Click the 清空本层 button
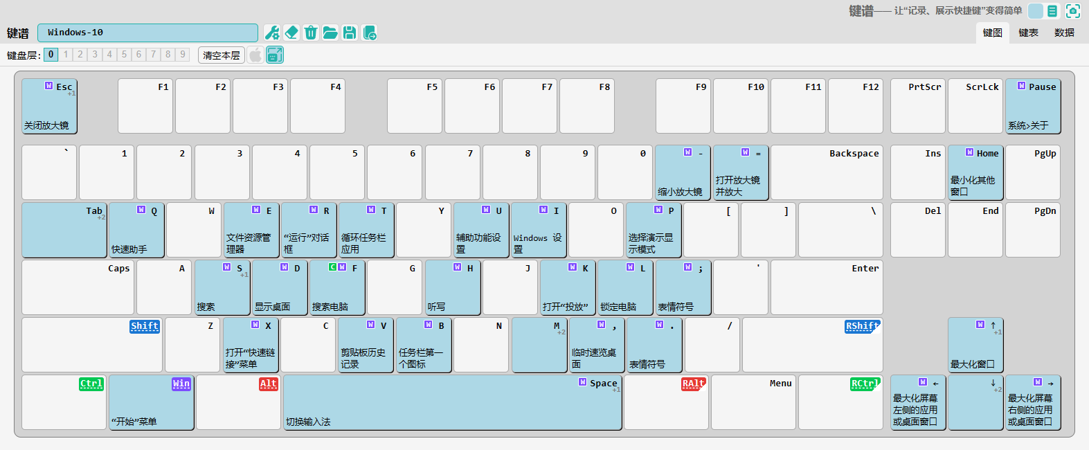The image size is (1089, 450). coord(222,55)
